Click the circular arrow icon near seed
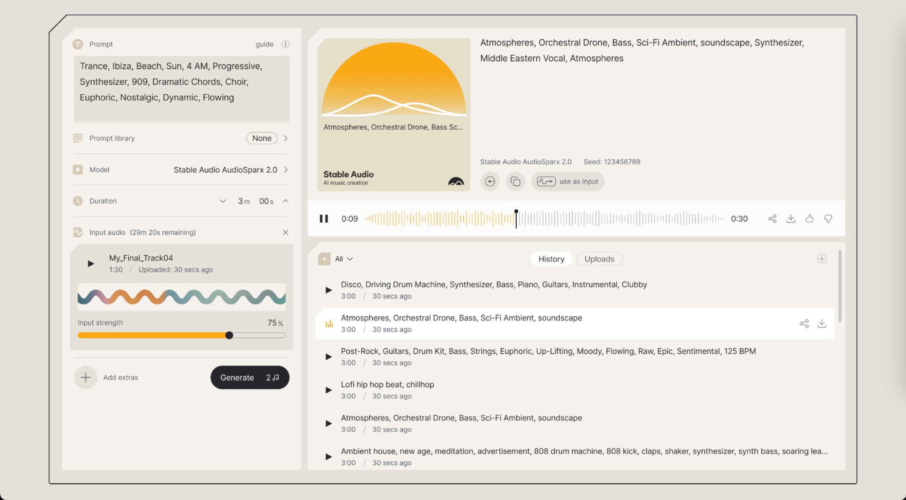This screenshot has height=500, width=906. (x=490, y=181)
